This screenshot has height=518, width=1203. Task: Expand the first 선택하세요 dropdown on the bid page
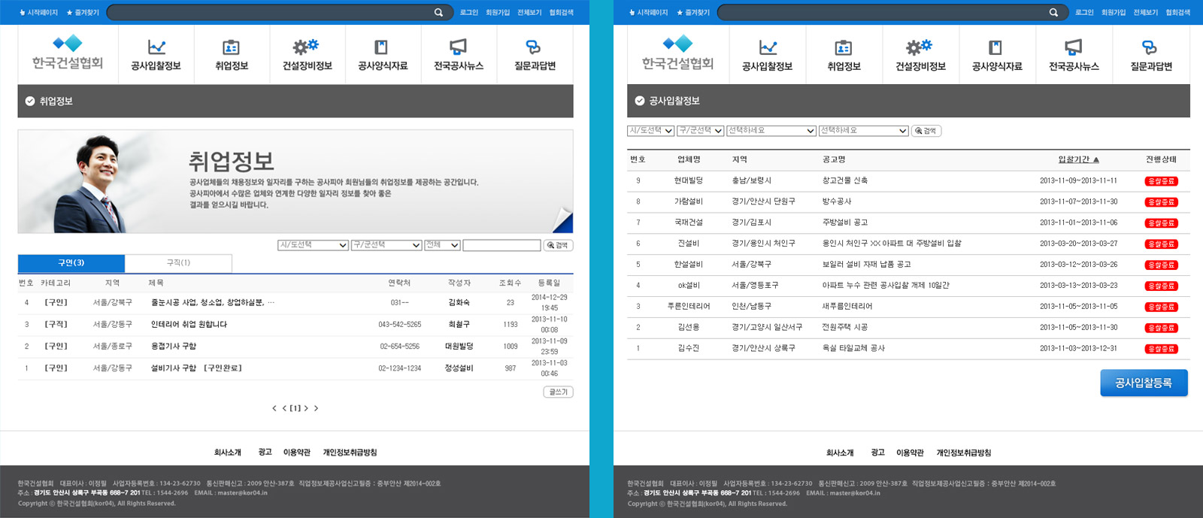click(x=771, y=131)
